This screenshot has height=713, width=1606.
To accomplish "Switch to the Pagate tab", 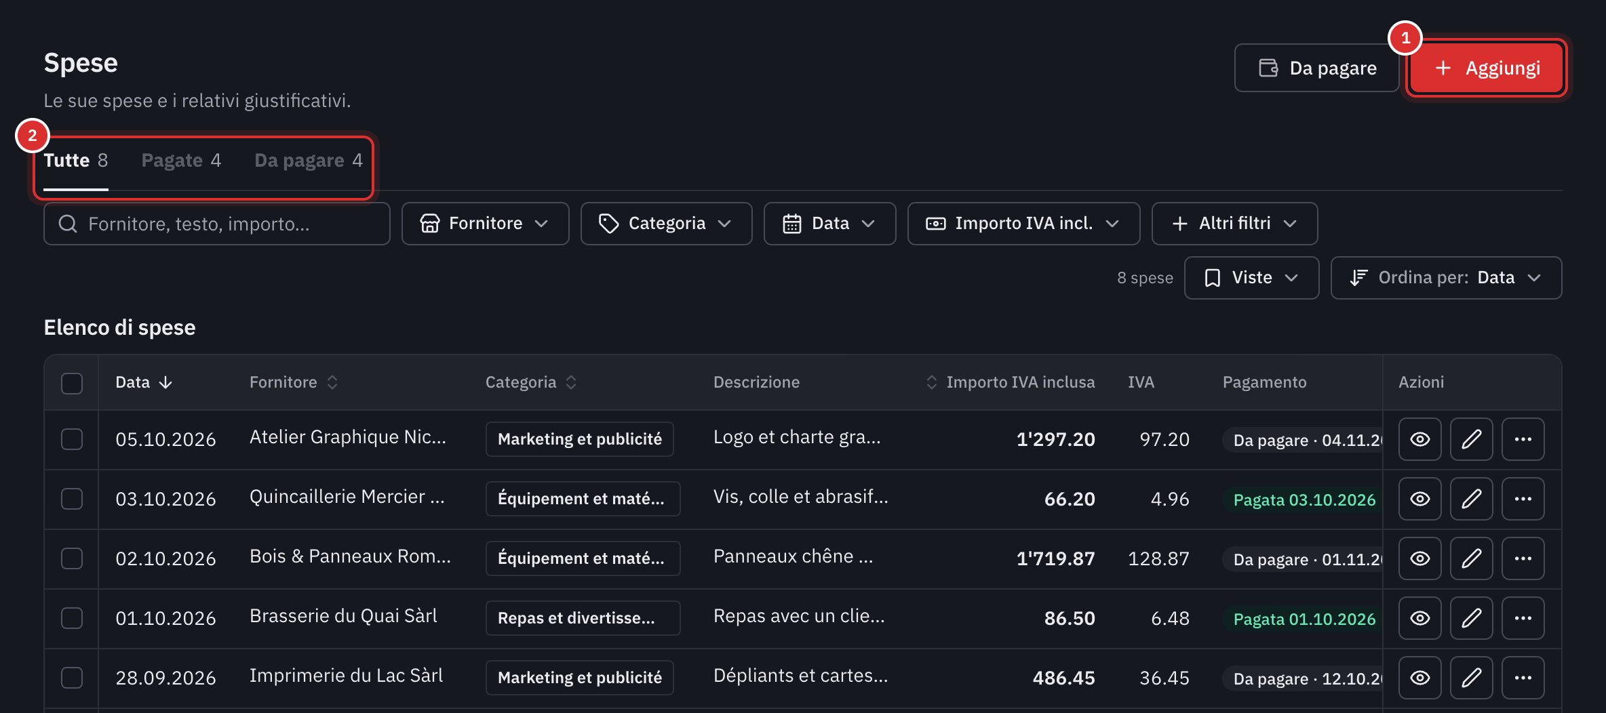I will [x=181, y=161].
